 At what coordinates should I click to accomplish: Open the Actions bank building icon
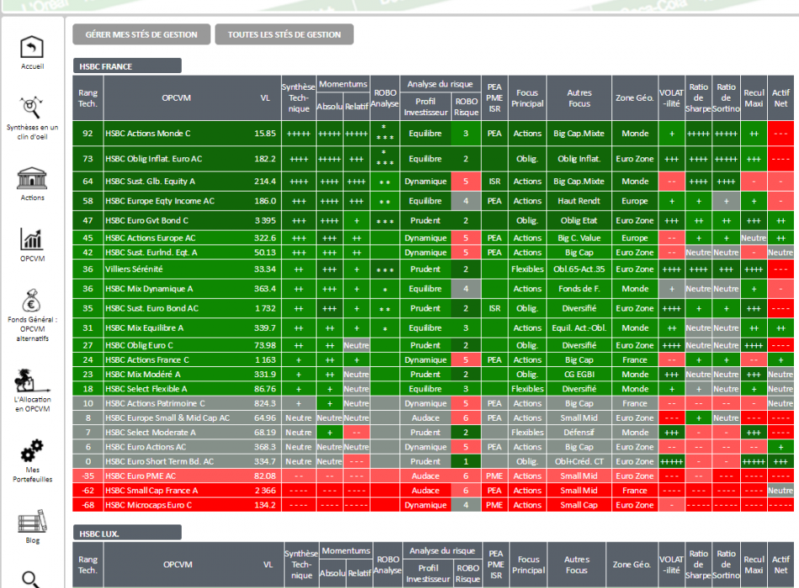(32, 179)
